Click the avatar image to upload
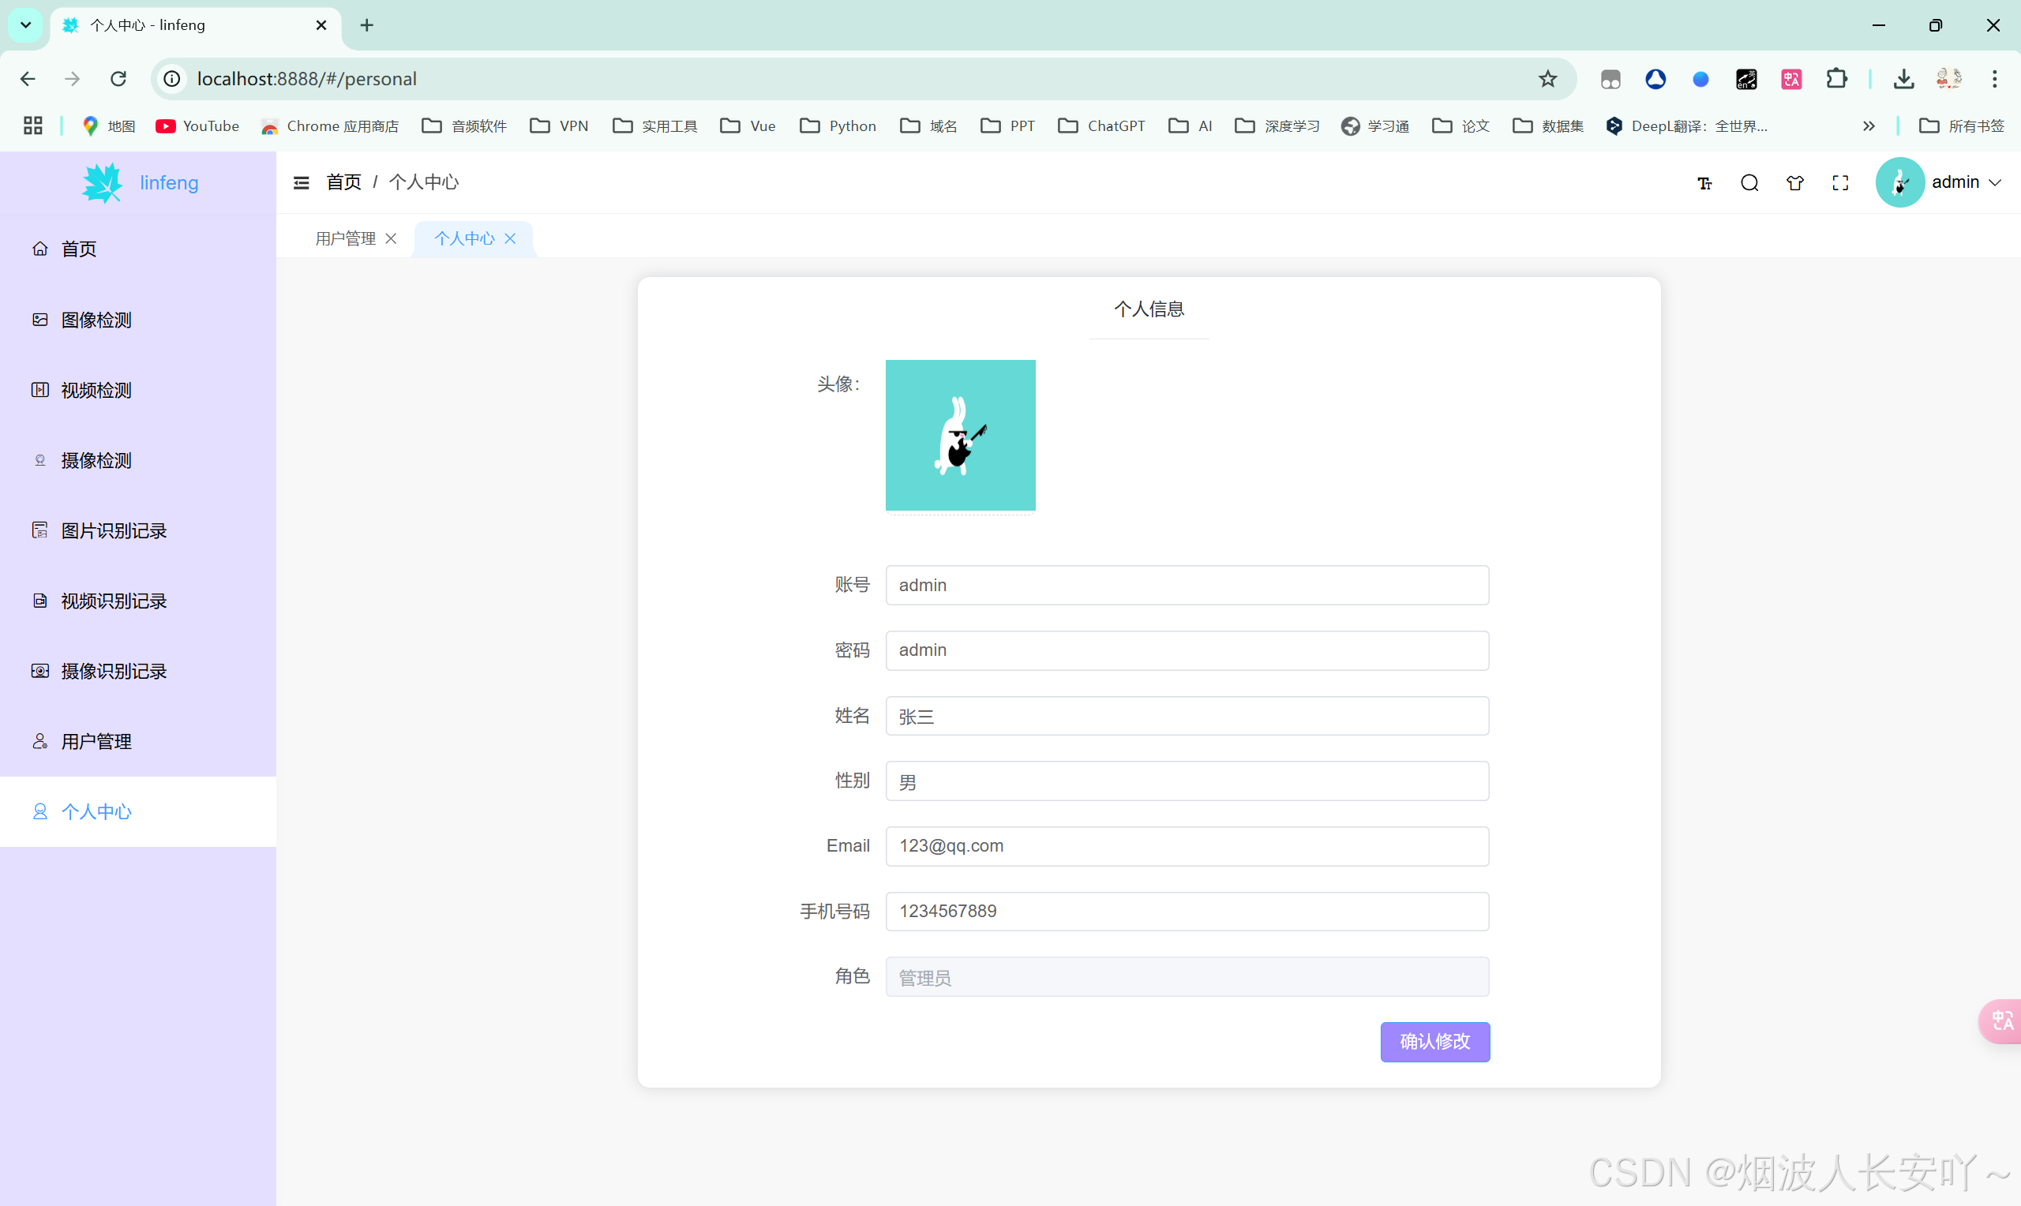Viewport: 2021px width, 1206px height. pyautogui.click(x=960, y=435)
